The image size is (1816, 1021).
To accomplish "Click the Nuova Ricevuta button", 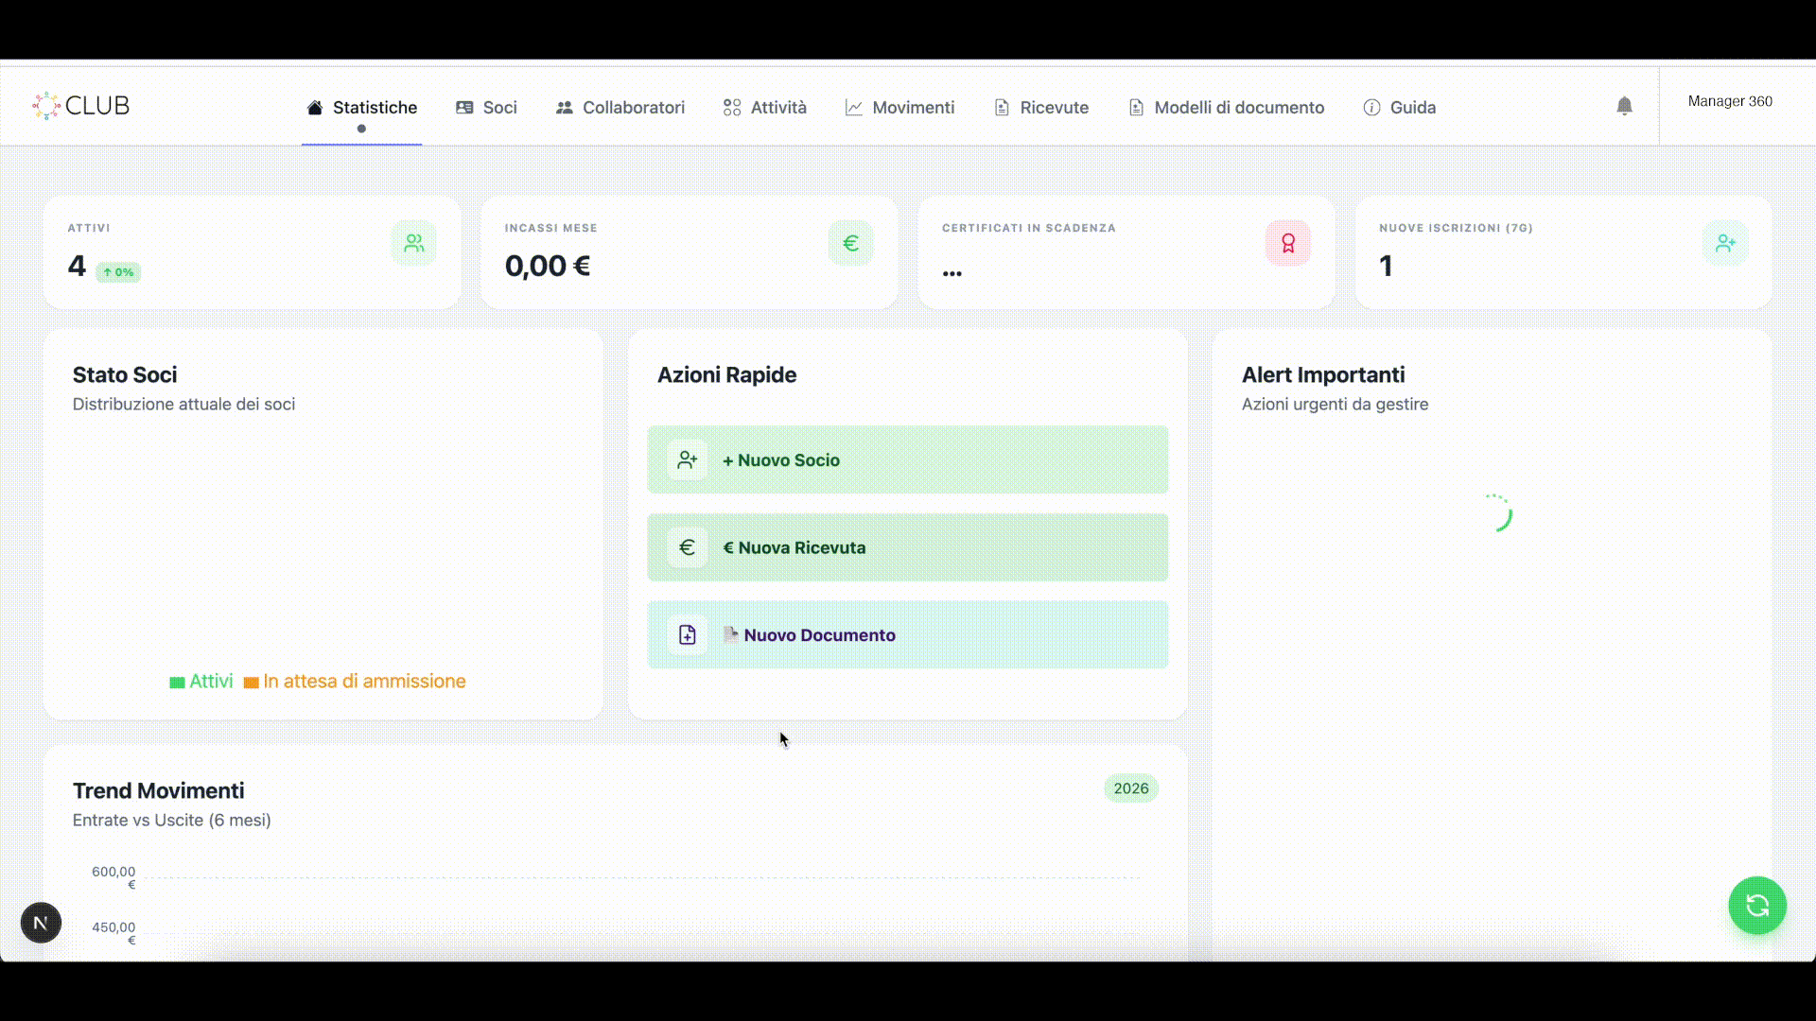I will [x=906, y=547].
